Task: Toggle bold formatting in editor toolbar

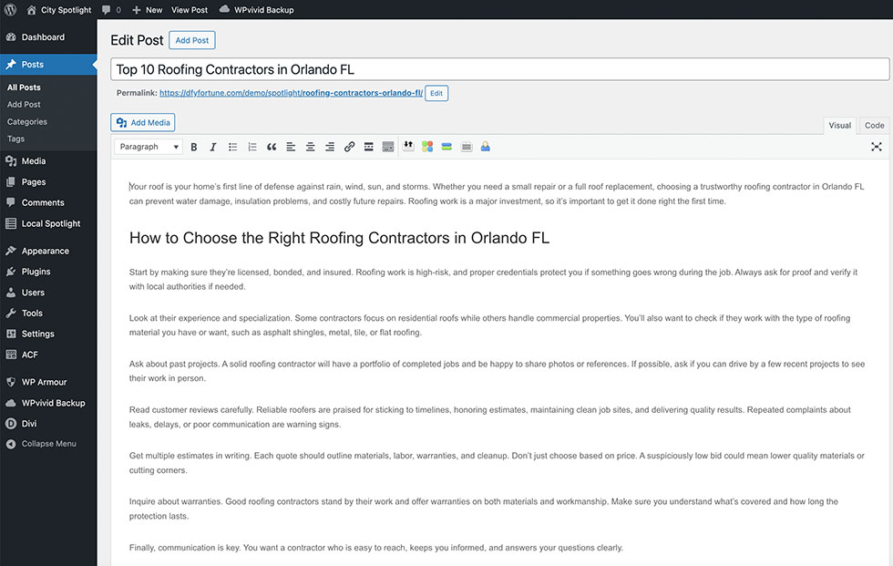Action: [194, 147]
